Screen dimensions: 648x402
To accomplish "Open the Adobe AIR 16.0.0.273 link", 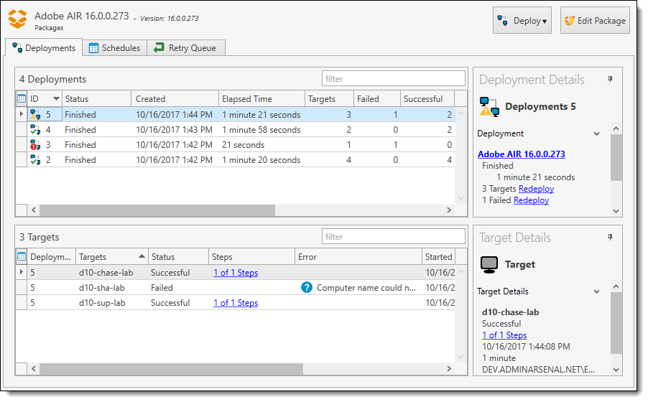I will pos(521,154).
